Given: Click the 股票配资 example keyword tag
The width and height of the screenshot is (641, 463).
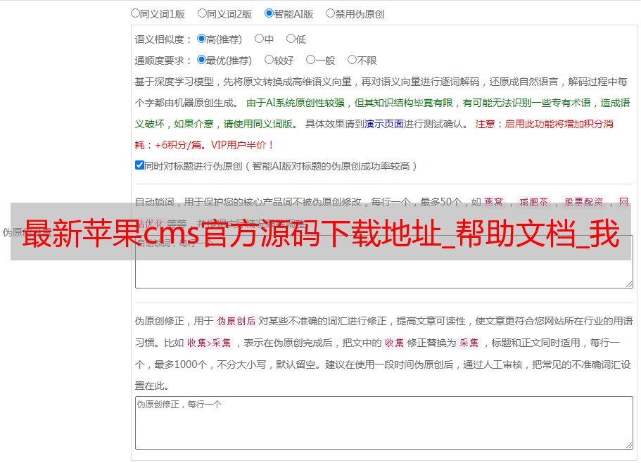Looking at the screenshot, I should pos(584,202).
